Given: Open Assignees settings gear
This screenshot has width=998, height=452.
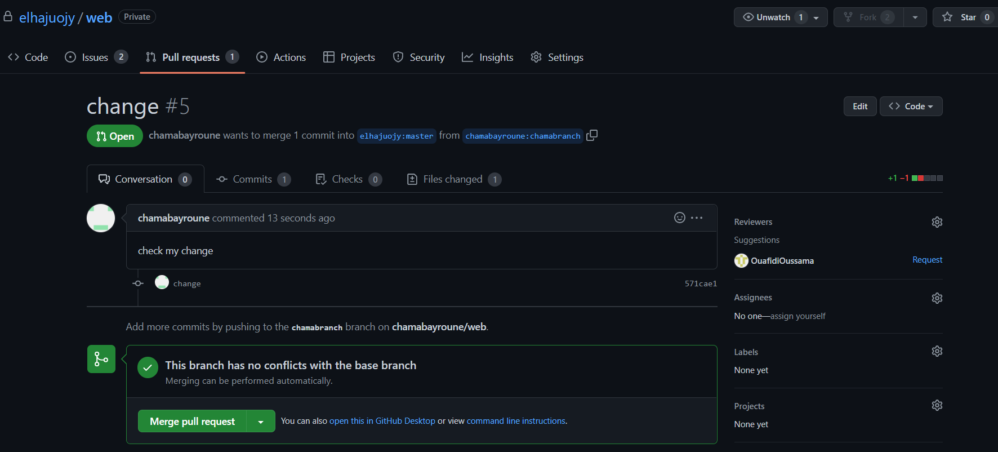Looking at the screenshot, I should point(937,298).
